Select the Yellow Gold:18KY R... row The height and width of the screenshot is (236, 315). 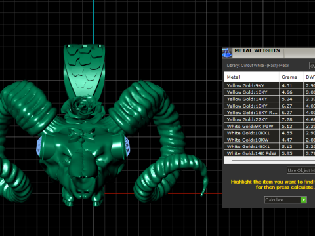[x=270, y=113]
